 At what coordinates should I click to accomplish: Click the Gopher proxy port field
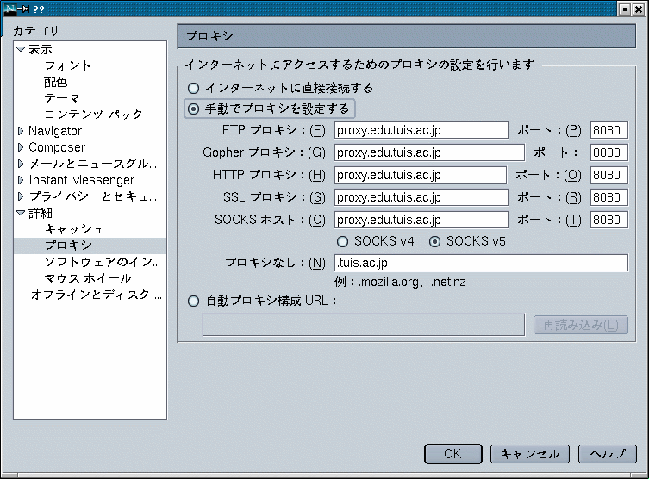609,152
